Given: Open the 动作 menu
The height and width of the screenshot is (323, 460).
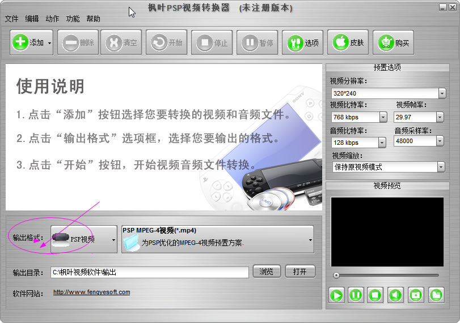Looking at the screenshot, I should (52, 19).
